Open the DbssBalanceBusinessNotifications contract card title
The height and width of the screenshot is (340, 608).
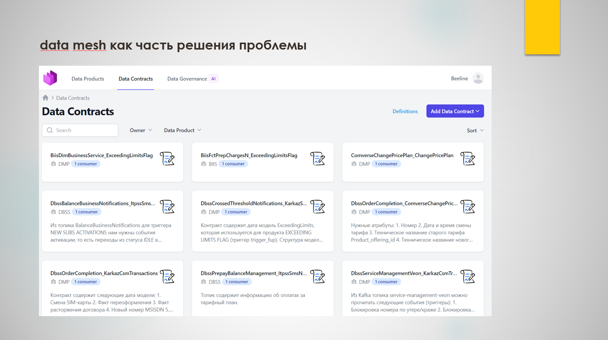103,203
